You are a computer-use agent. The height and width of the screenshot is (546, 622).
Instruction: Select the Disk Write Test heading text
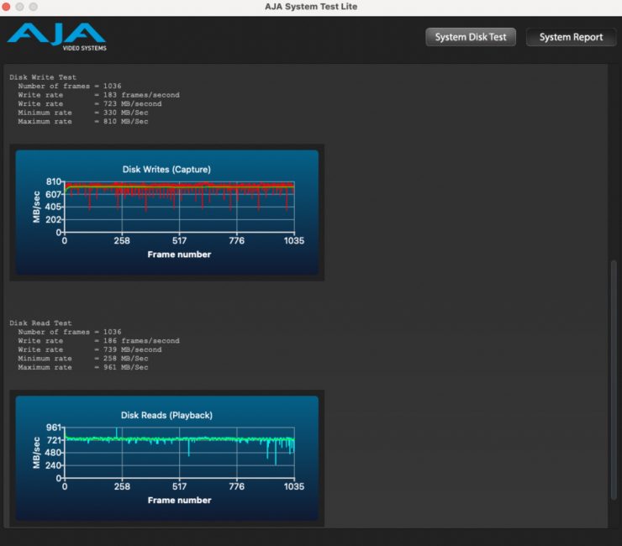pos(42,77)
